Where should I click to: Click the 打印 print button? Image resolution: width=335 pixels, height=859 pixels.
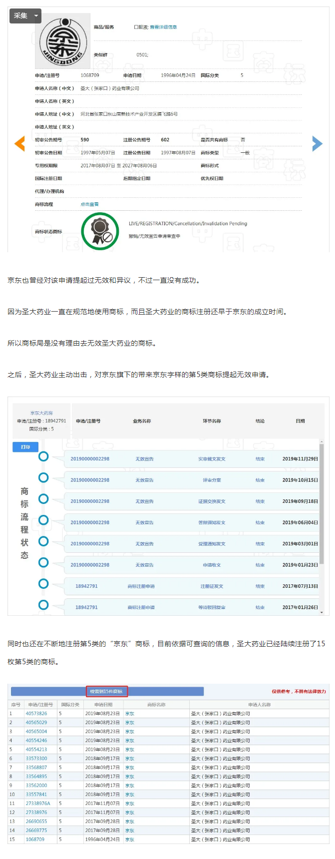coord(25,447)
